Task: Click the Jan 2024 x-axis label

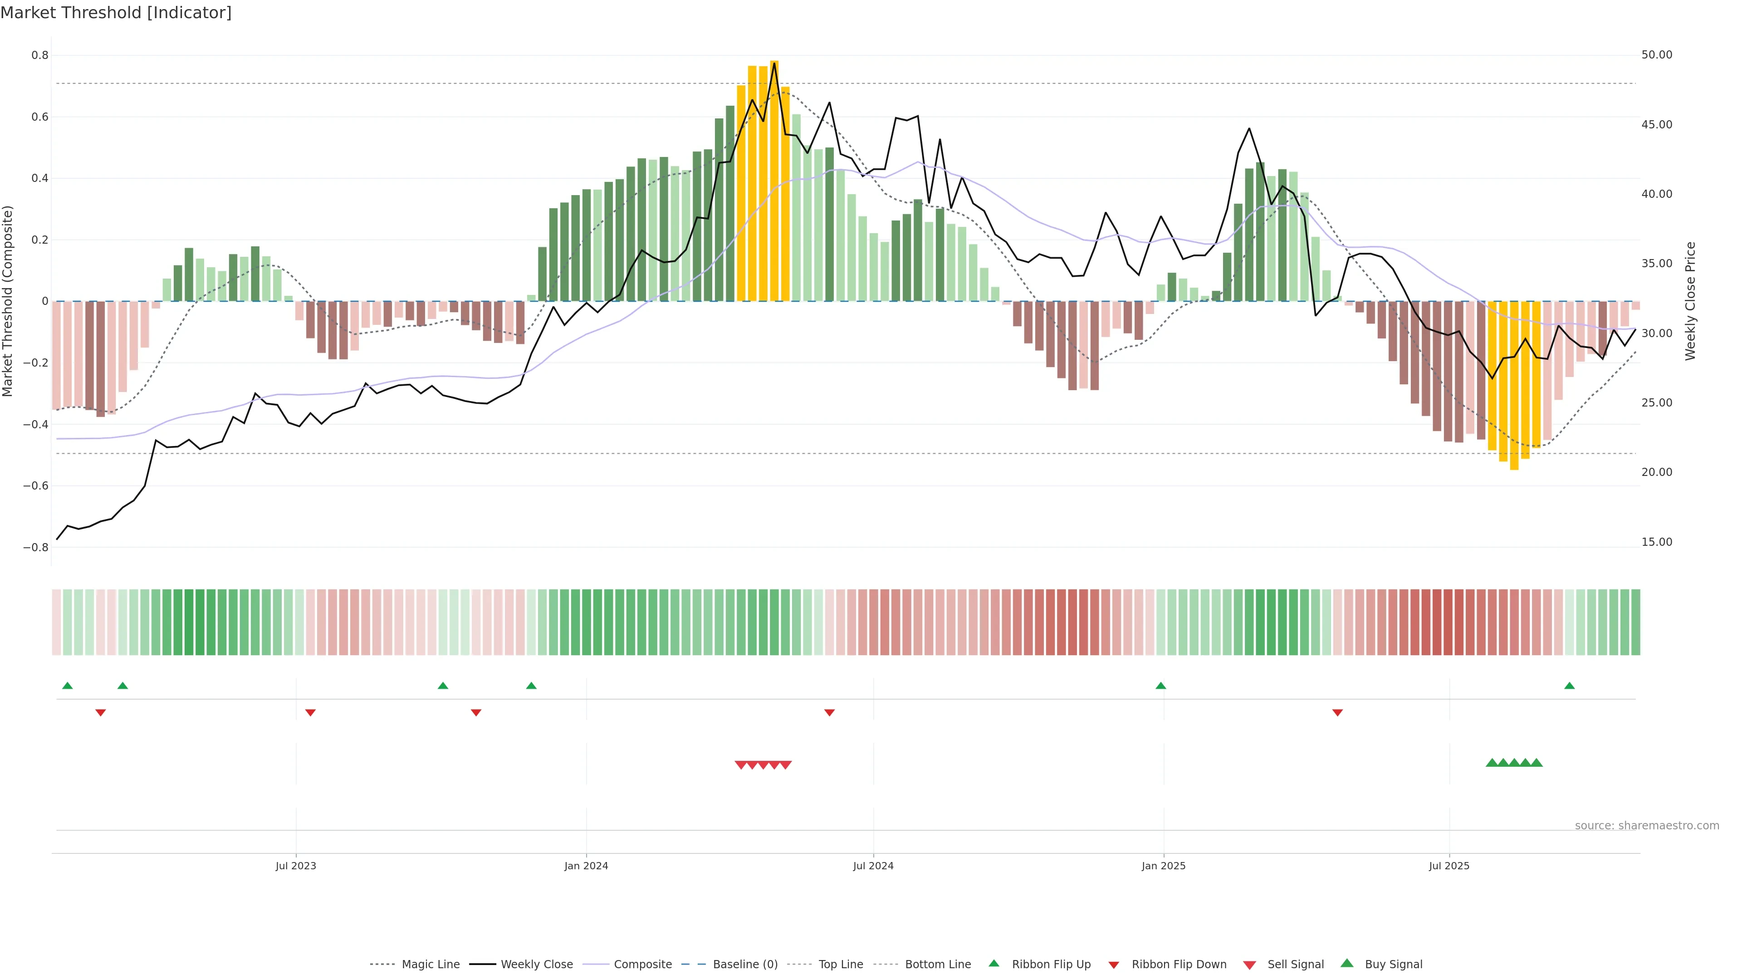Action: pyautogui.click(x=586, y=866)
